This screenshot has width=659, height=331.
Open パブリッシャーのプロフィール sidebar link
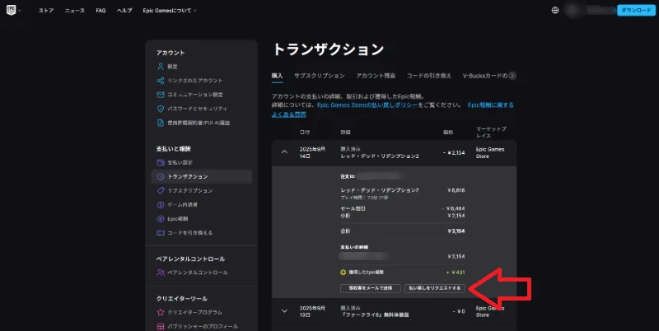coord(203,326)
